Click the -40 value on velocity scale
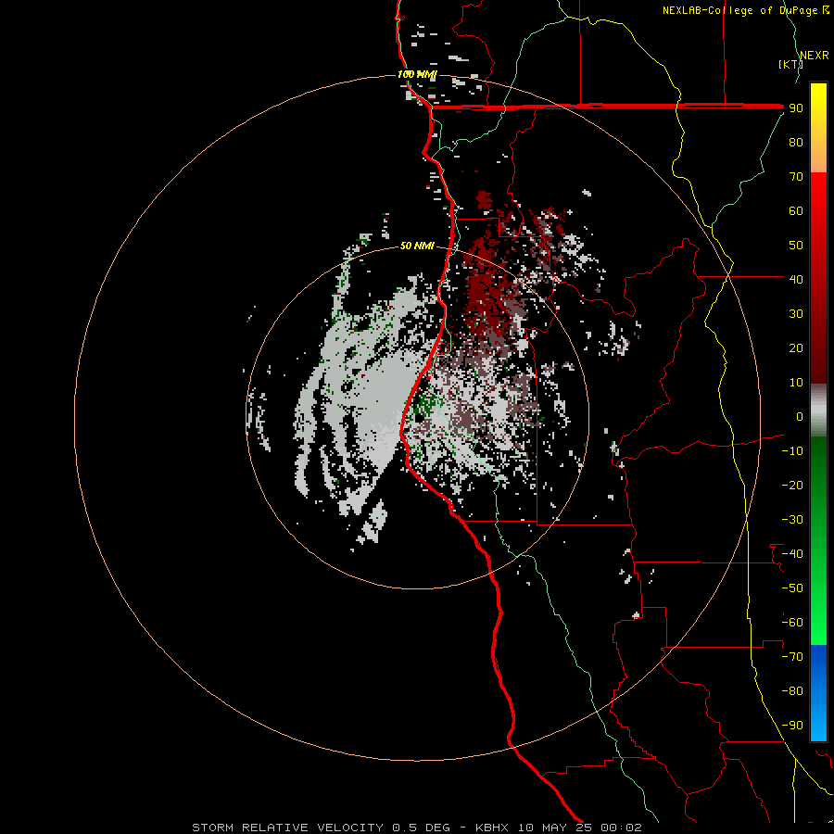This screenshot has width=834, height=834. (792, 554)
